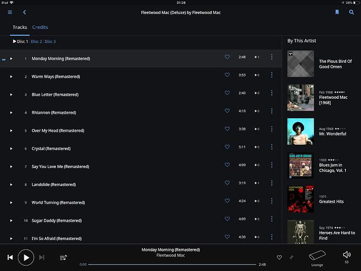The width and height of the screenshot is (361, 271).
Task: Open the search icon
Action: point(351,12)
